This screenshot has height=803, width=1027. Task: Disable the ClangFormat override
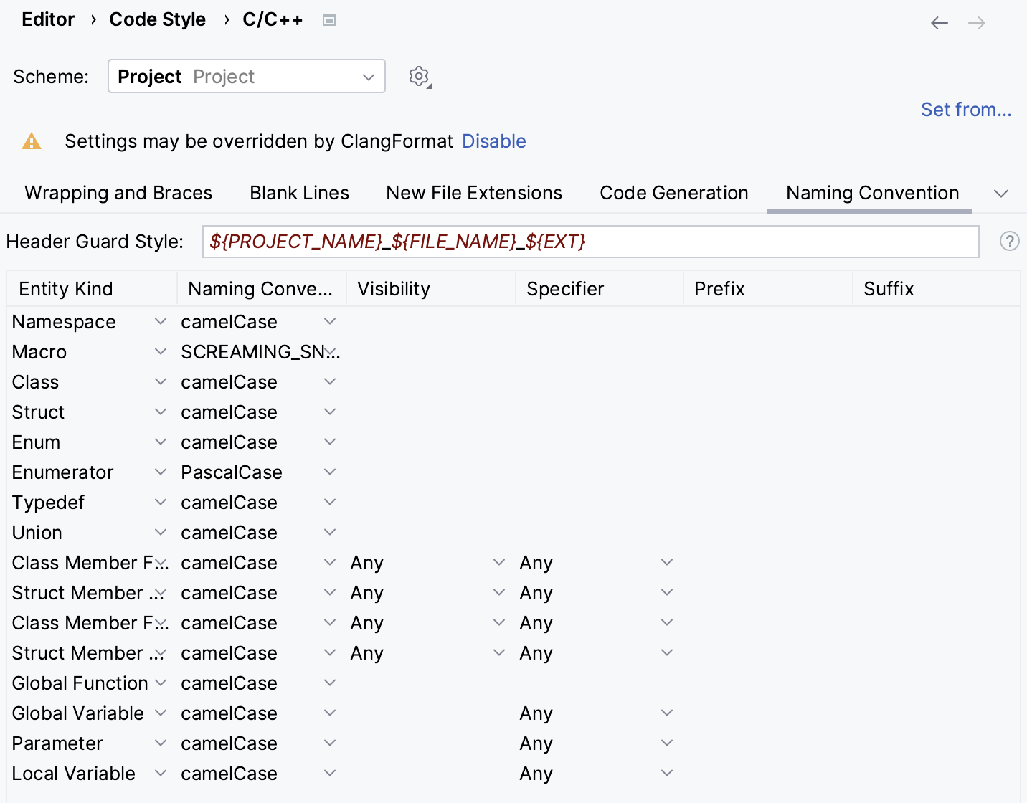tap(493, 141)
